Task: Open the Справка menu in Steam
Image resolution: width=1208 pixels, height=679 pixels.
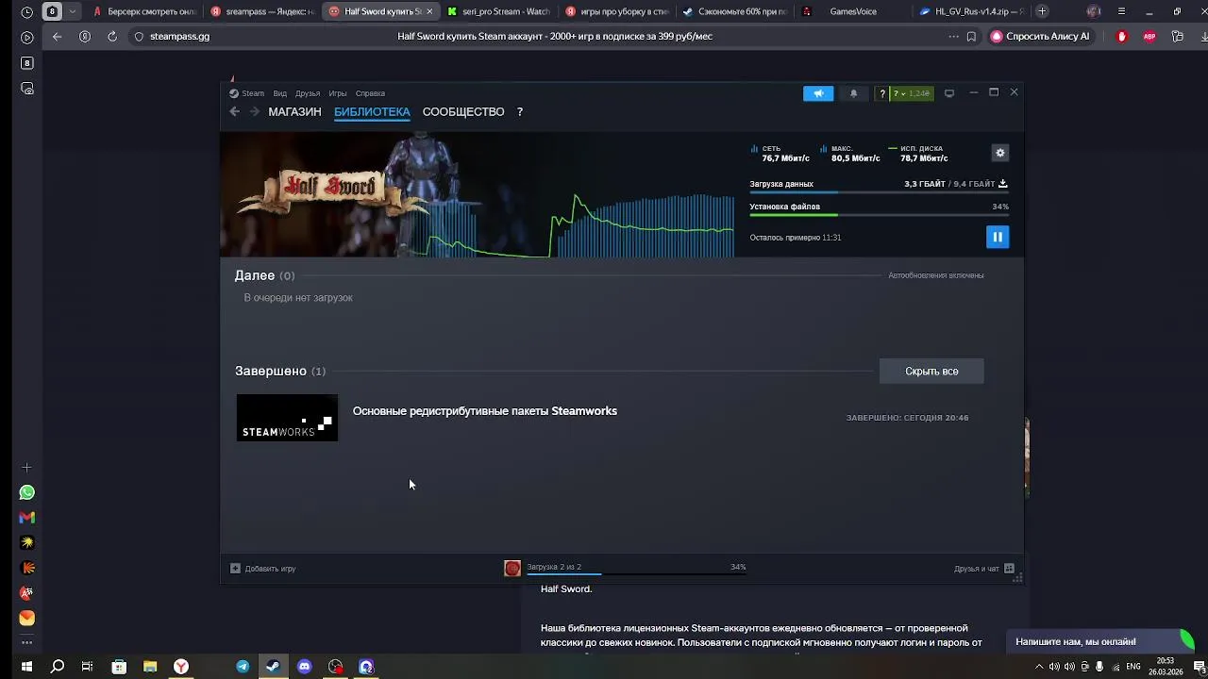Action: [x=370, y=93]
